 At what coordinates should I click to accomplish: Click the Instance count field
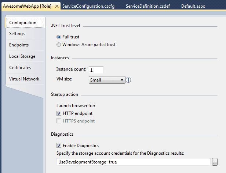coord(96,69)
